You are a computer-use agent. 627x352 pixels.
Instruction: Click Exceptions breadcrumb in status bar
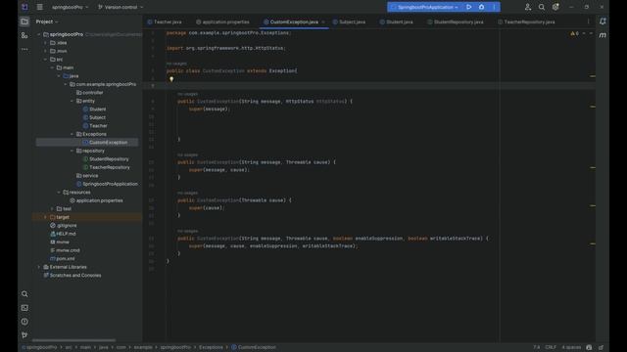[x=211, y=347]
